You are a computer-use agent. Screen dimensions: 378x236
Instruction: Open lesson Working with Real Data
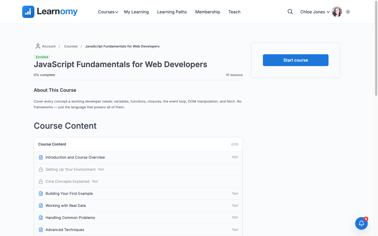pyautogui.click(x=138, y=206)
